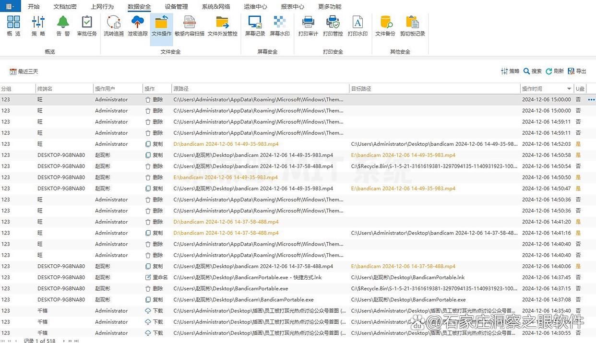Select row with time 2024-12-06 14:50:47

pos(298,189)
